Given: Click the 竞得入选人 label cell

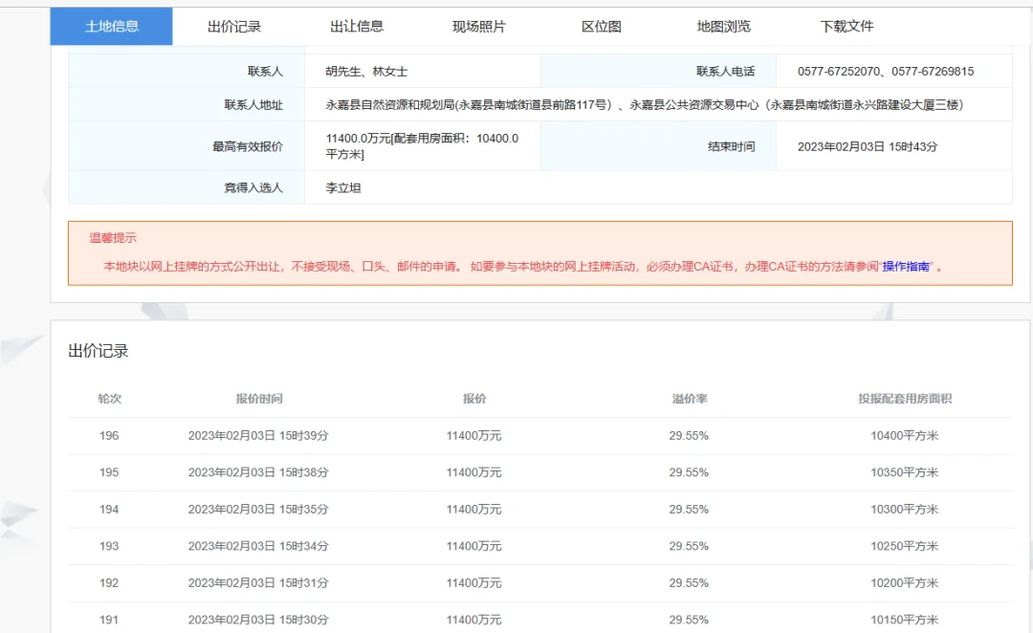Looking at the screenshot, I should tap(187, 187).
